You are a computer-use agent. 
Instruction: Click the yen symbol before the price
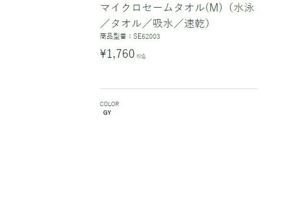tap(103, 54)
